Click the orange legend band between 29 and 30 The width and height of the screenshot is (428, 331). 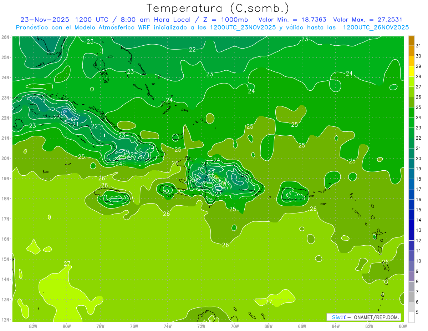pos(411,61)
